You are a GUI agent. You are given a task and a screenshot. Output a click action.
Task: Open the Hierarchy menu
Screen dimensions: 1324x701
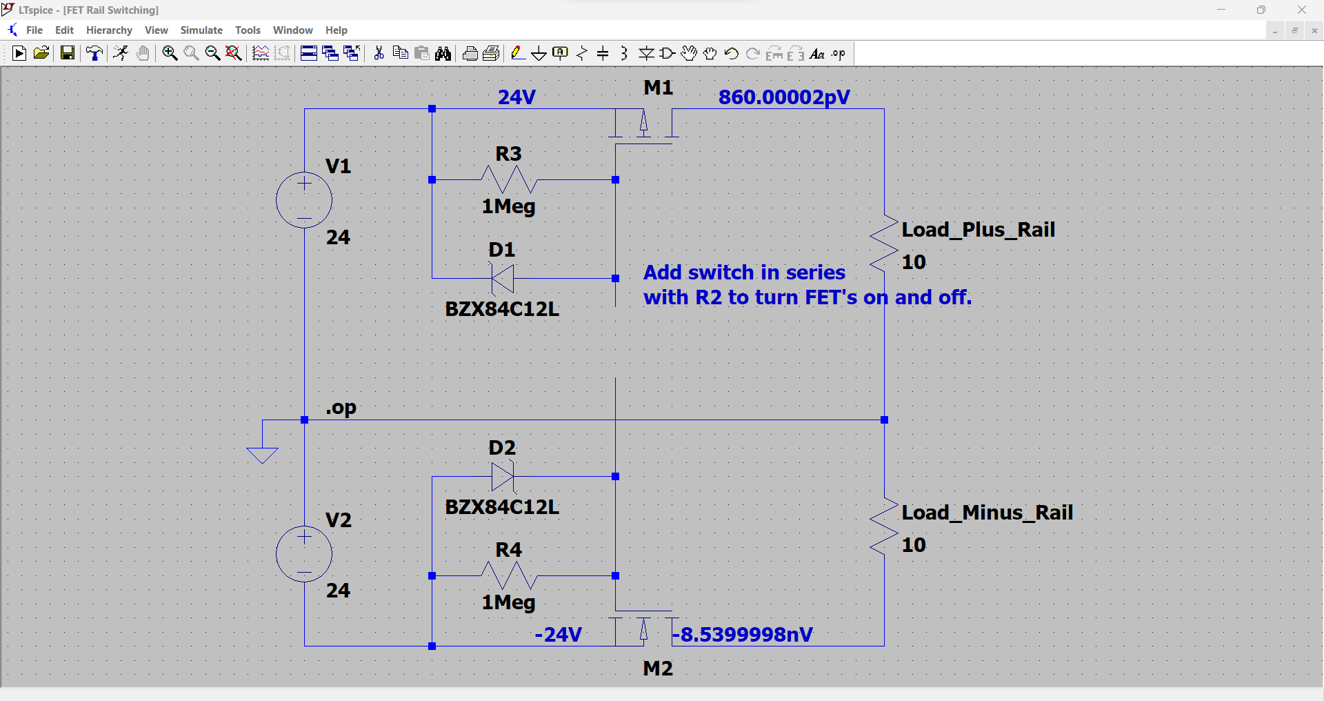coord(109,30)
